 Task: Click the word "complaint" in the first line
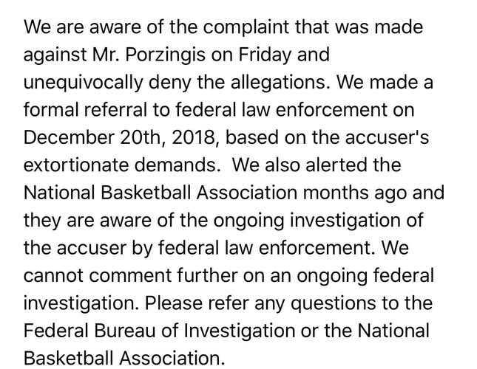[x=246, y=27]
